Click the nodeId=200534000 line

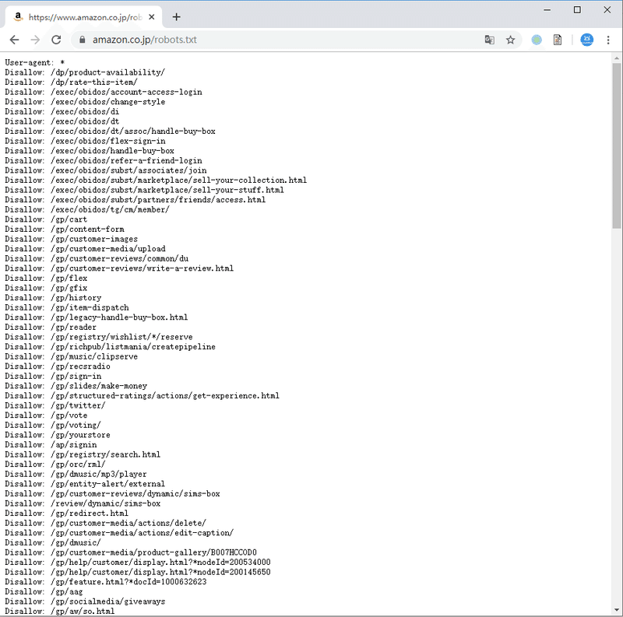point(138,563)
